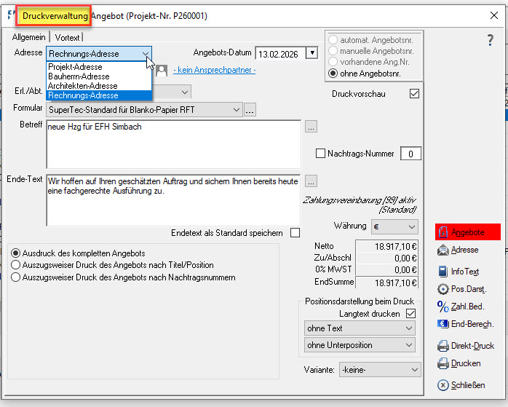The height and width of the screenshot is (407, 508).
Task: Click the Drucken printer icon
Action: (x=443, y=363)
